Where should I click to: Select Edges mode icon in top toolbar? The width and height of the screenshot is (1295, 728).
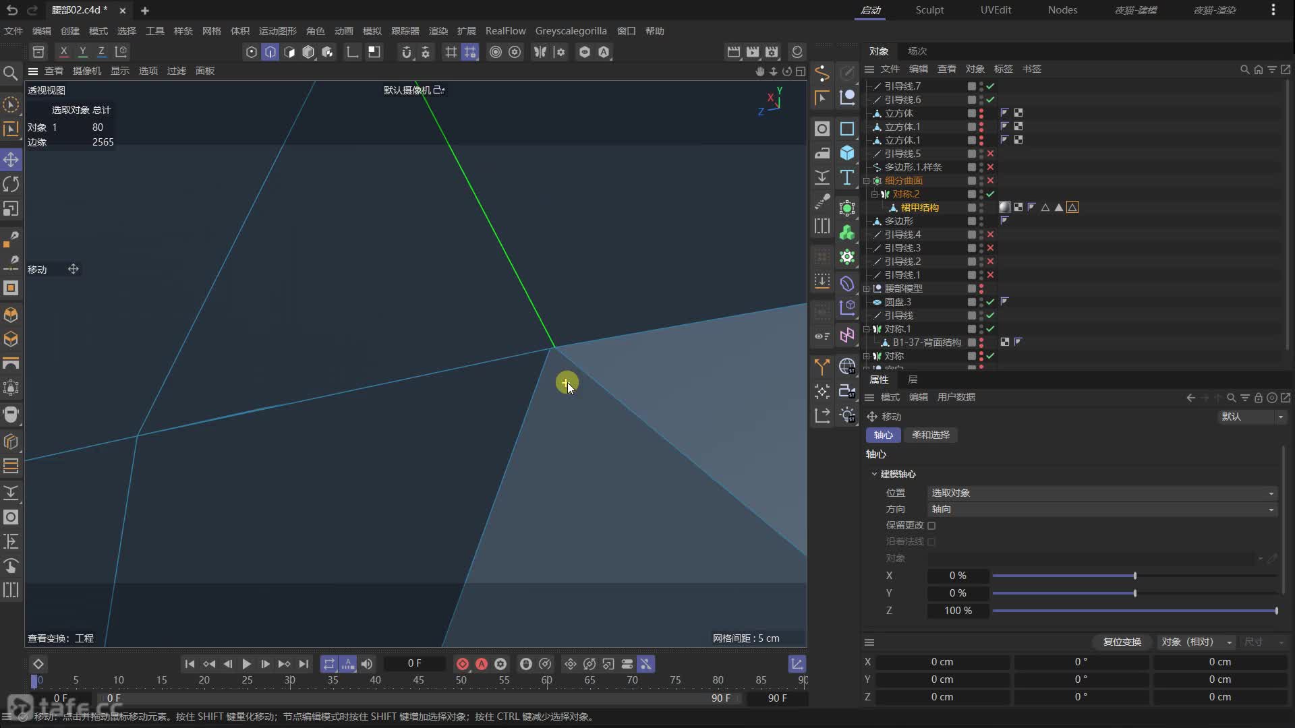[270, 52]
